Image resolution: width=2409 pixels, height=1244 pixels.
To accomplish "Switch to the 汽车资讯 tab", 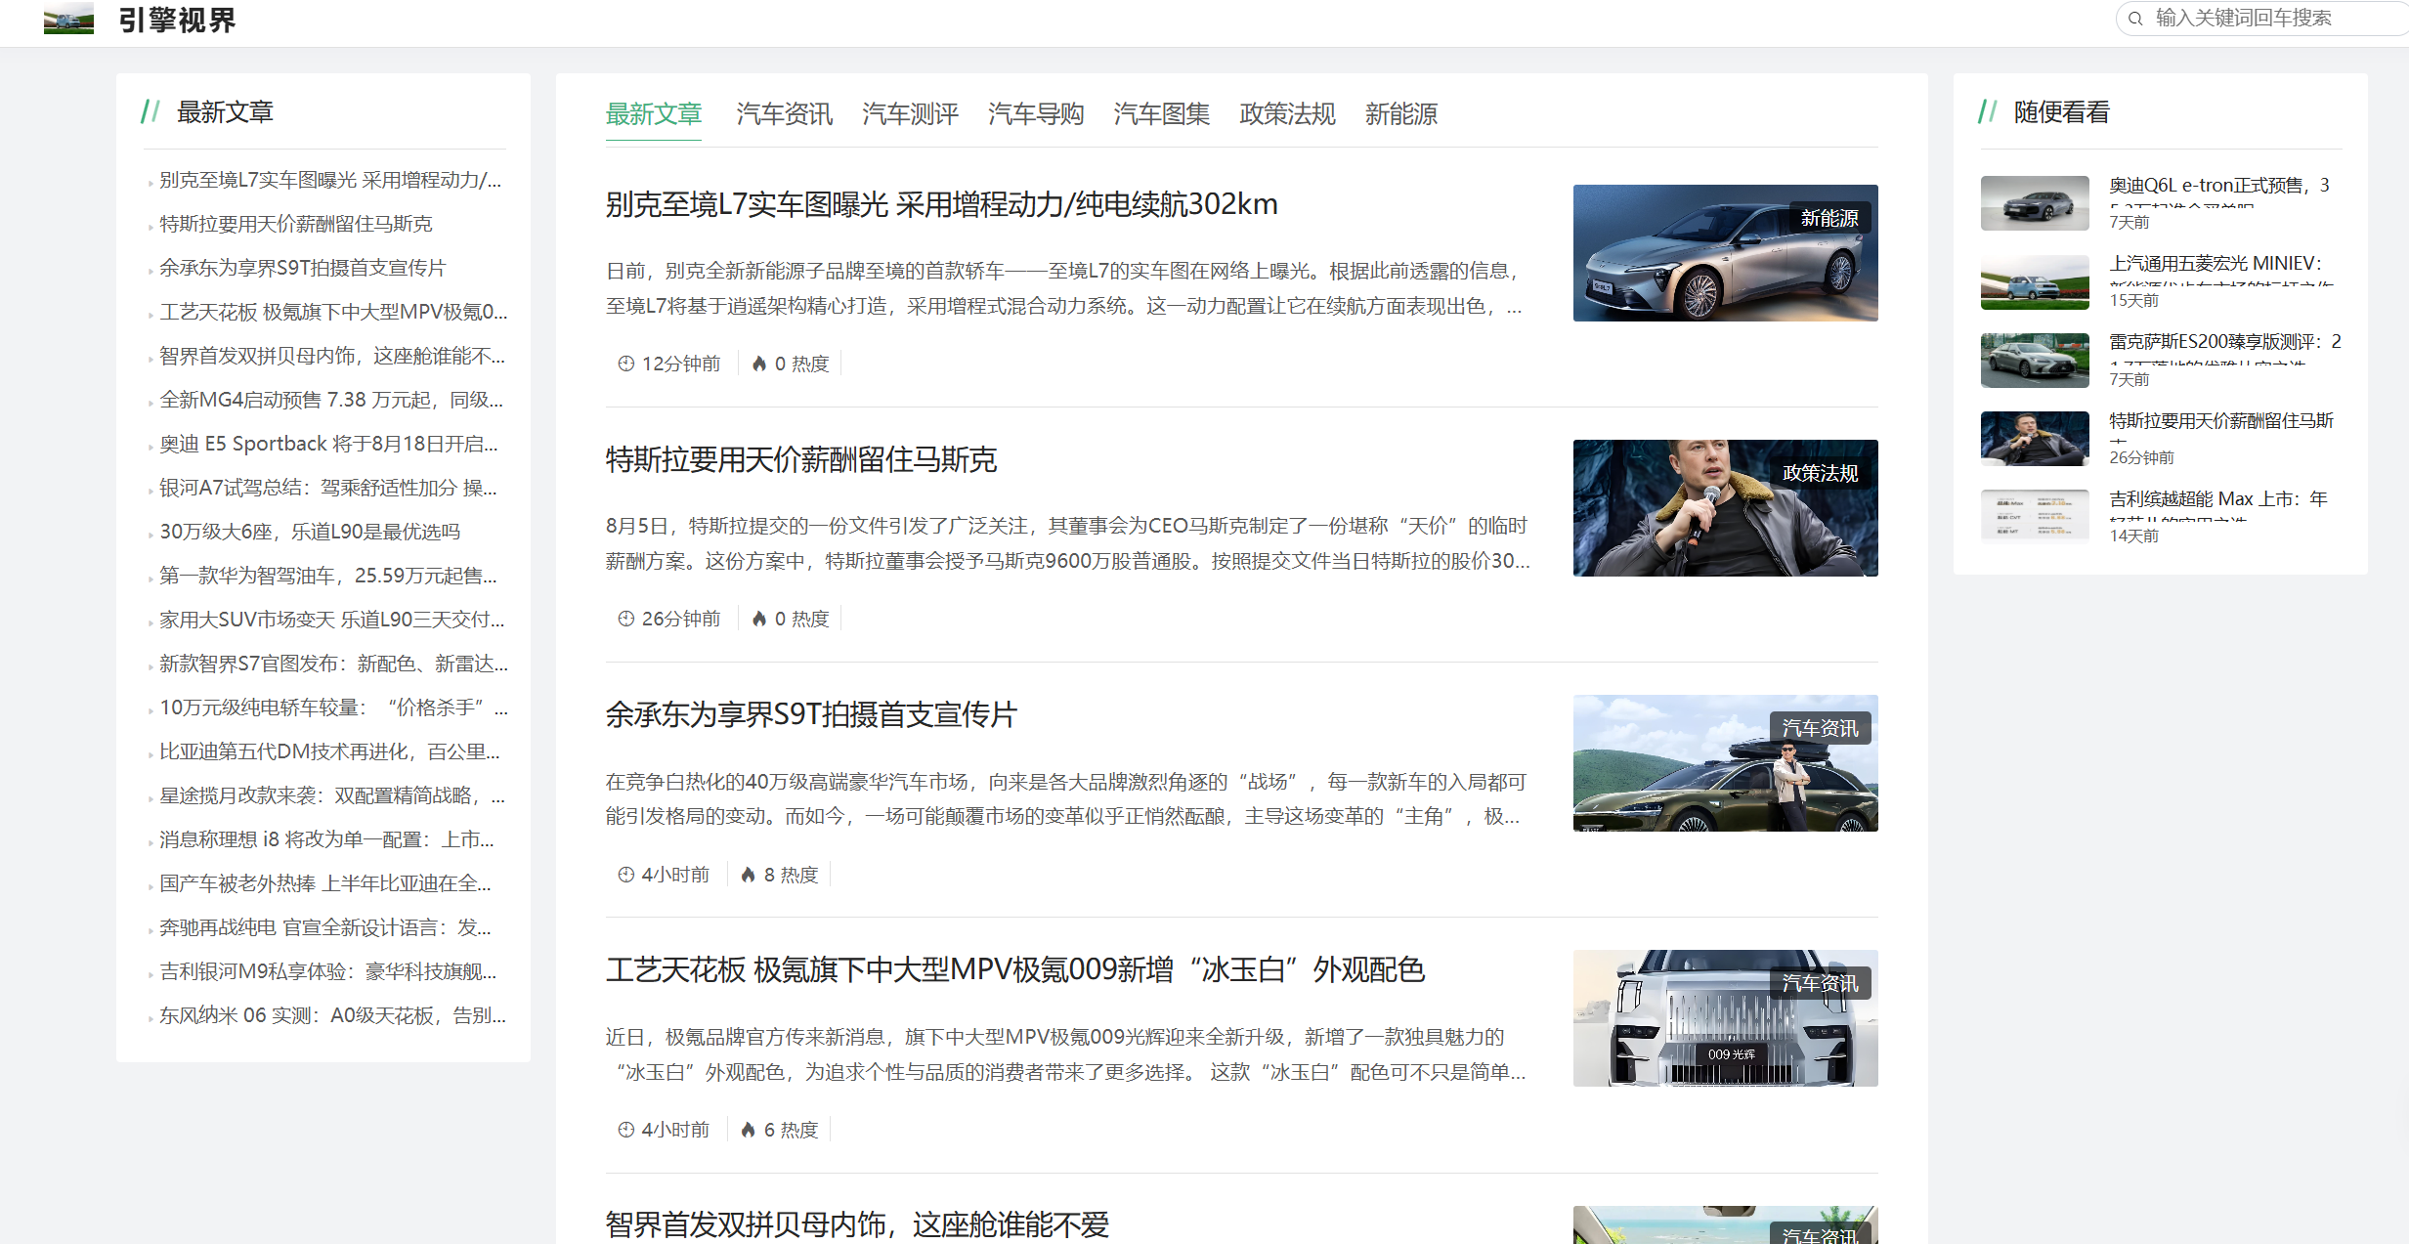I will click(784, 114).
